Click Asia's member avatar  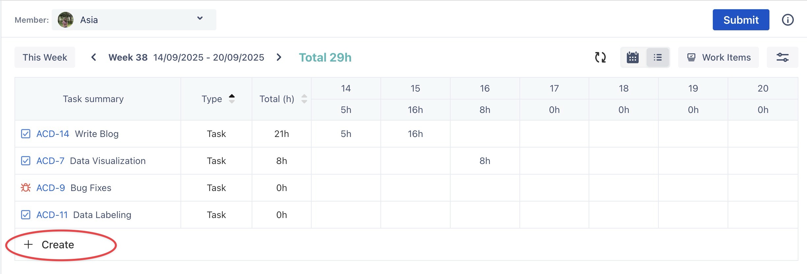(x=66, y=20)
